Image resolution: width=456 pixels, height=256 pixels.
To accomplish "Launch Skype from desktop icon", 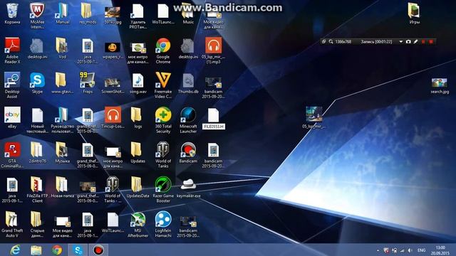I will pyautogui.click(x=37, y=83).
